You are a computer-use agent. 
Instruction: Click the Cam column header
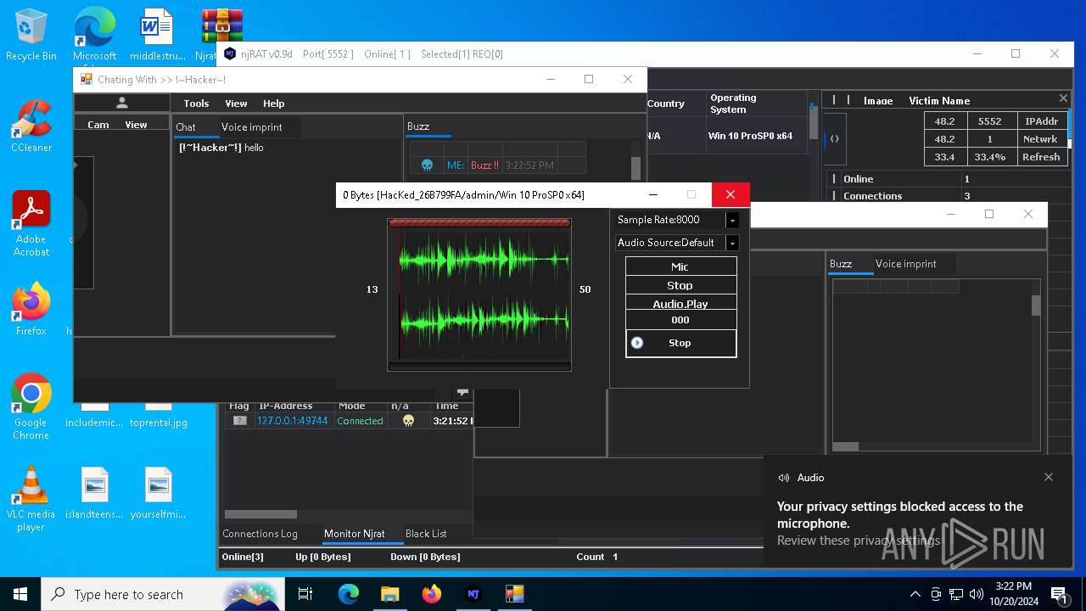tap(98, 125)
